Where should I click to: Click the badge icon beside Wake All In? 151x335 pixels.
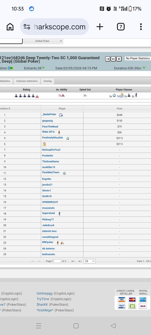point(59,132)
